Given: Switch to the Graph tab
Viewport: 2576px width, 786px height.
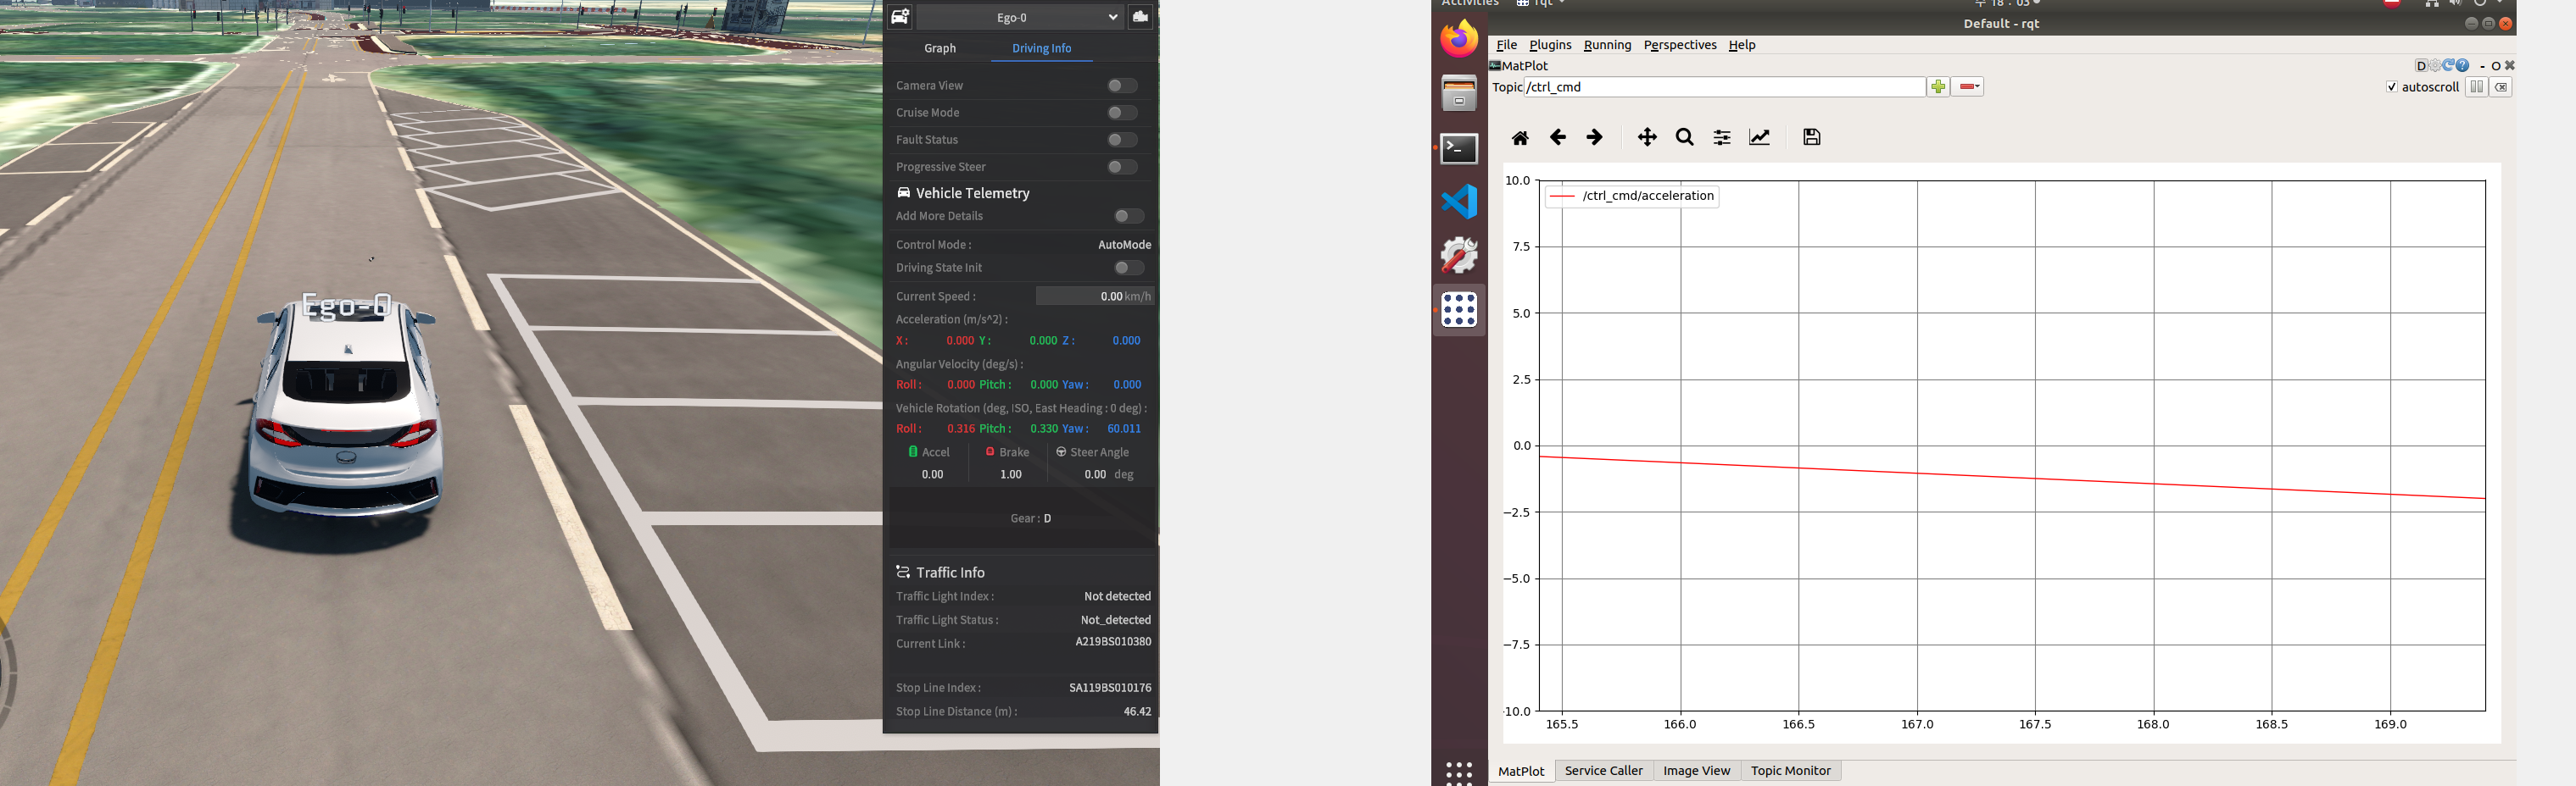Looking at the screenshot, I should tap(939, 48).
